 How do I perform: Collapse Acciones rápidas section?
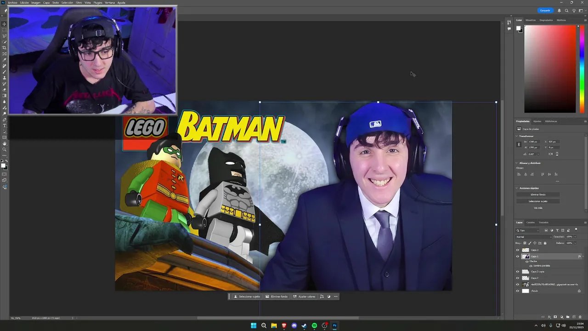(x=516, y=188)
